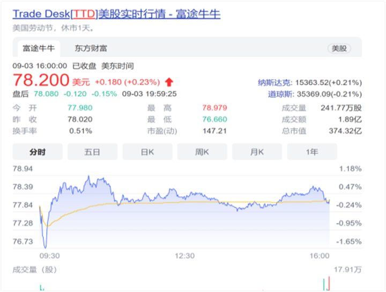Click the 已收盘 market status text
This screenshot has height=292, width=386.
coord(84,66)
